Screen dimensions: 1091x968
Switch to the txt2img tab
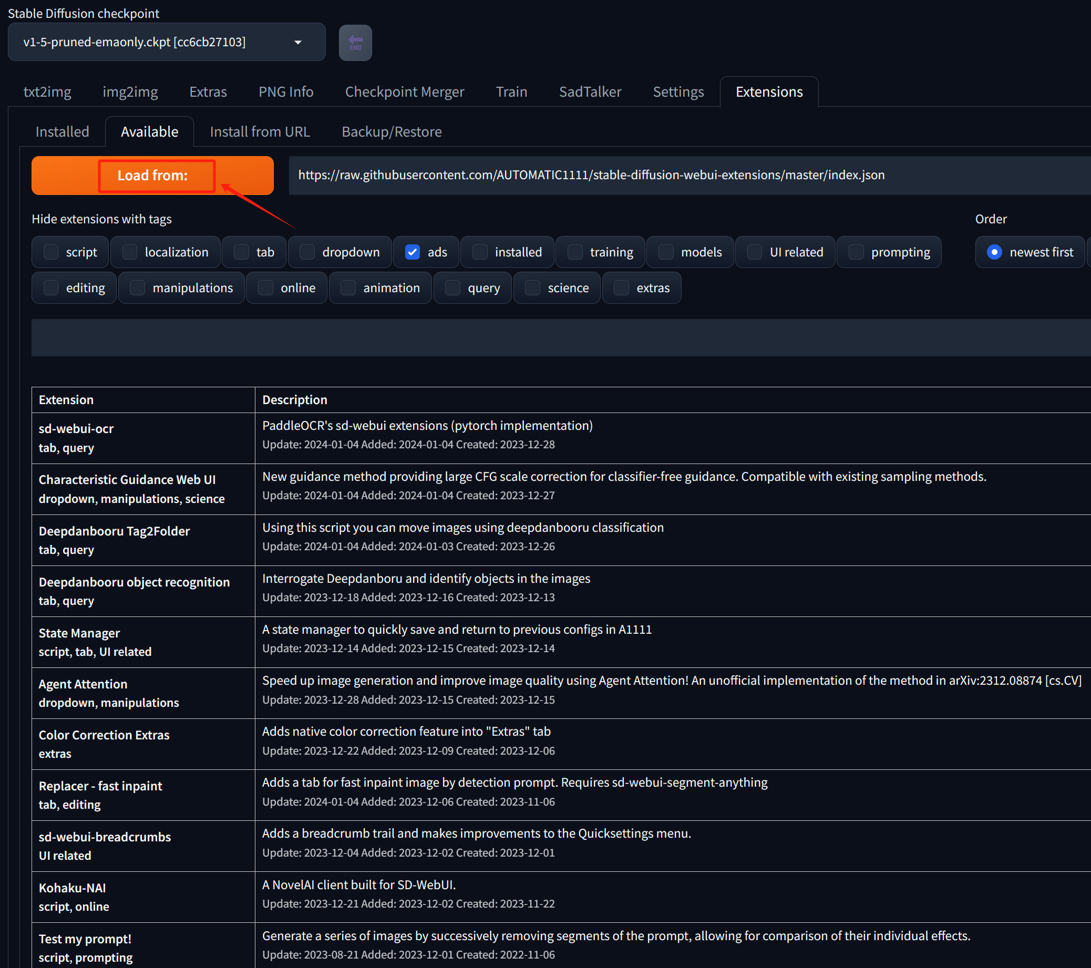pyautogui.click(x=47, y=92)
